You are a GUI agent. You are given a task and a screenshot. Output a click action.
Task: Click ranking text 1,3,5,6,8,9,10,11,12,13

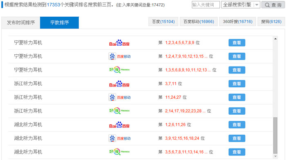click(186, 70)
